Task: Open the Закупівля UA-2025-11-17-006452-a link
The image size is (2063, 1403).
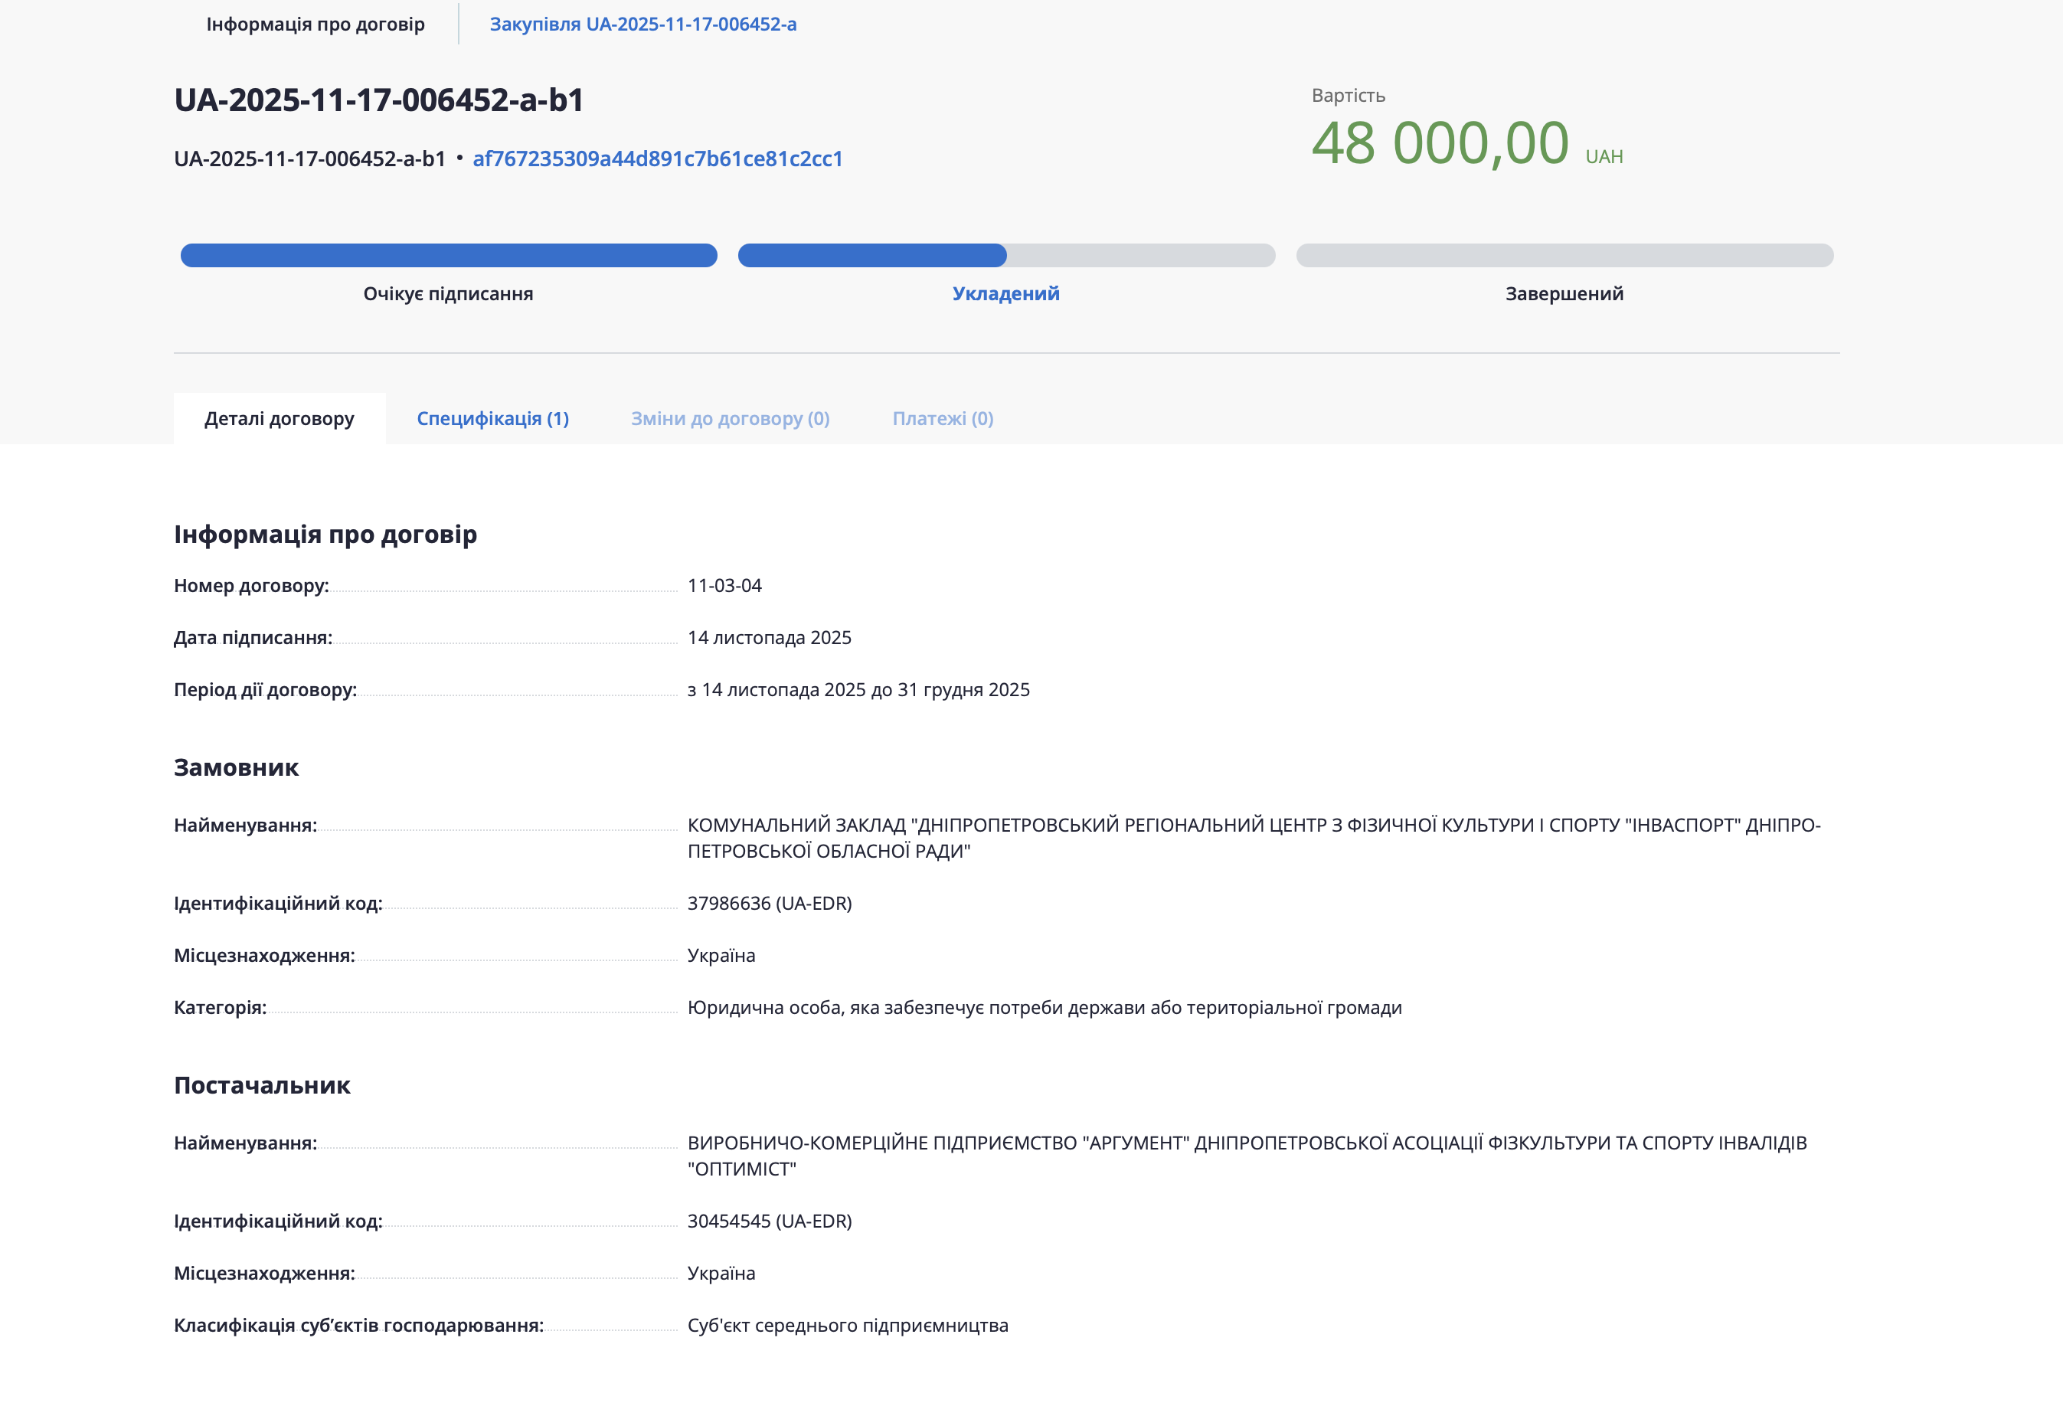Action: pyautogui.click(x=642, y=24)
